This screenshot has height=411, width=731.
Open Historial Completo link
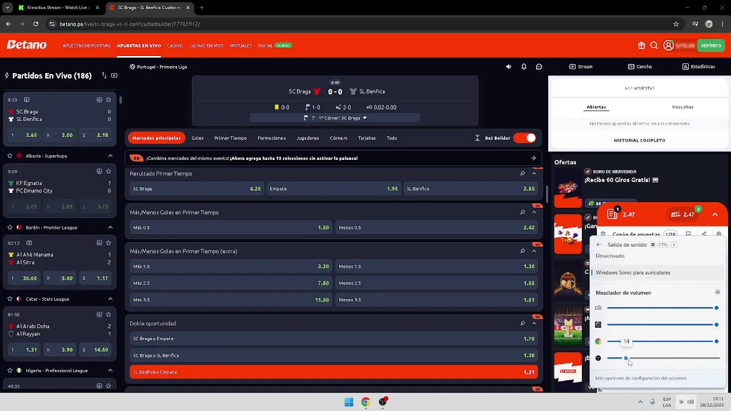(640, 140)
